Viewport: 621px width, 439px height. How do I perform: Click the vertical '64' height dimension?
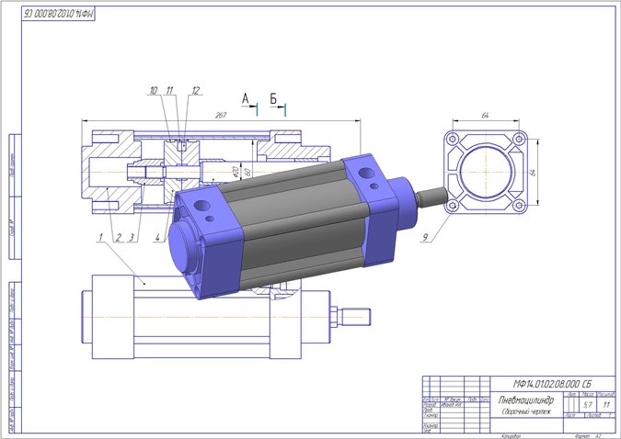coord(533,172)
